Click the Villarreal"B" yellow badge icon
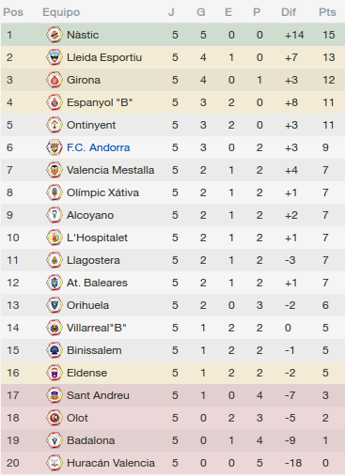The width and height of the screenshot is (345, 476). click(55, 328)
